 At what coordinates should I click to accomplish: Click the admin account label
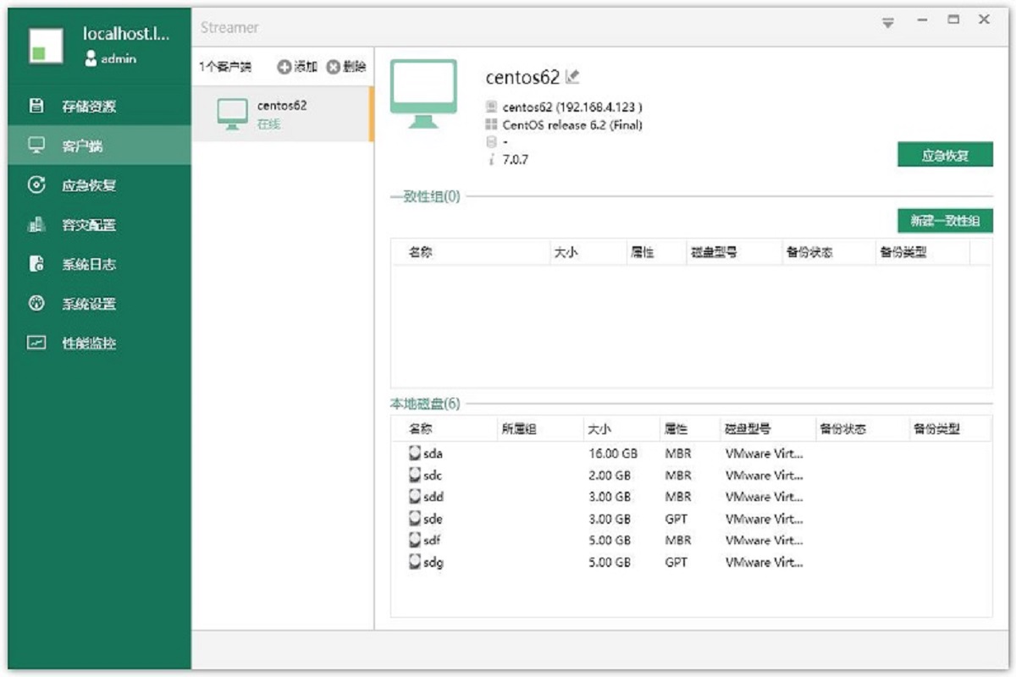click(110, 59)
